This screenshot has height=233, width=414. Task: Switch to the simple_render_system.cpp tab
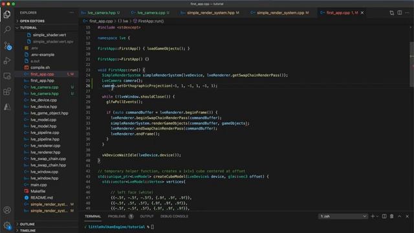(280, 13)
